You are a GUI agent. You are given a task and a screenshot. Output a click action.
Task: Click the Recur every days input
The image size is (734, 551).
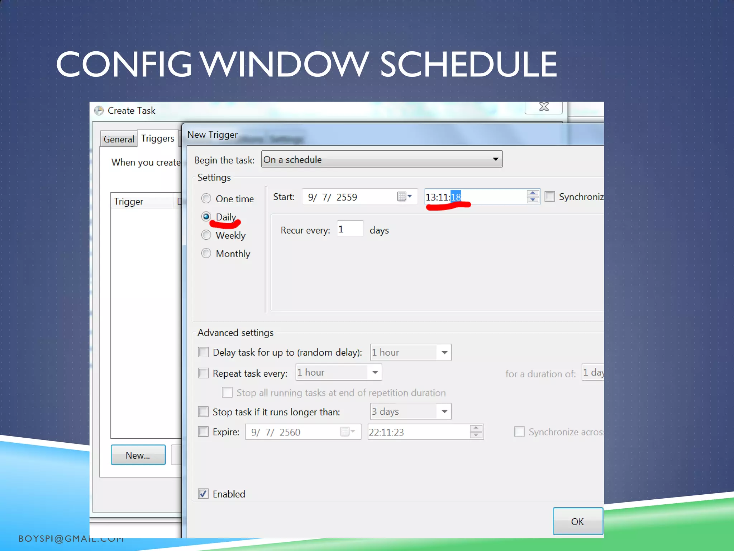click(x=350, y=229)
